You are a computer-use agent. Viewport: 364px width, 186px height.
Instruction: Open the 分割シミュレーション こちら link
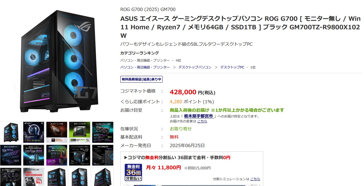[255, 179]
